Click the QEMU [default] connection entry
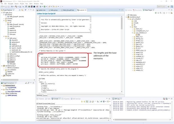The image size is (174, 124). (12, 95)
